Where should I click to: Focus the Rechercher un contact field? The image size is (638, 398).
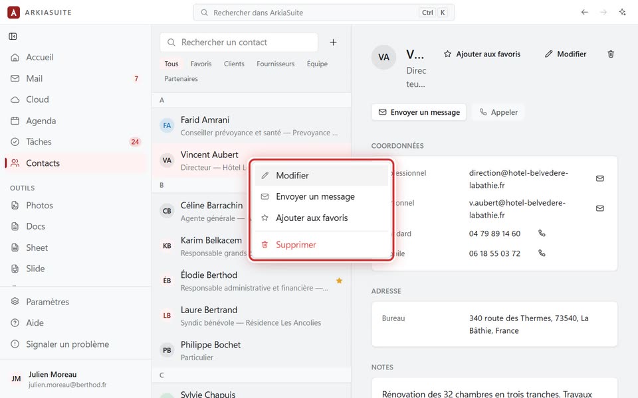239,42
